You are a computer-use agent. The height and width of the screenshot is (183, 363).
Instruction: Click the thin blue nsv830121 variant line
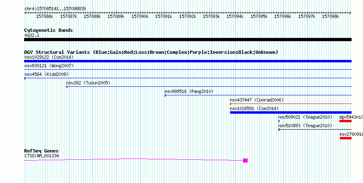pos(188,69)
